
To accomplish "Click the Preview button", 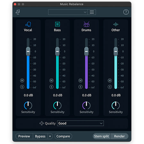I will coord(24,136).
